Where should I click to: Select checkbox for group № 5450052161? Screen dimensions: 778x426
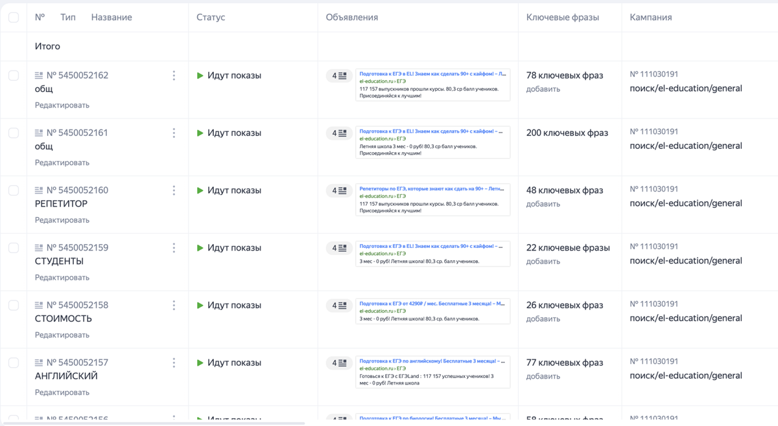(14, 133)
